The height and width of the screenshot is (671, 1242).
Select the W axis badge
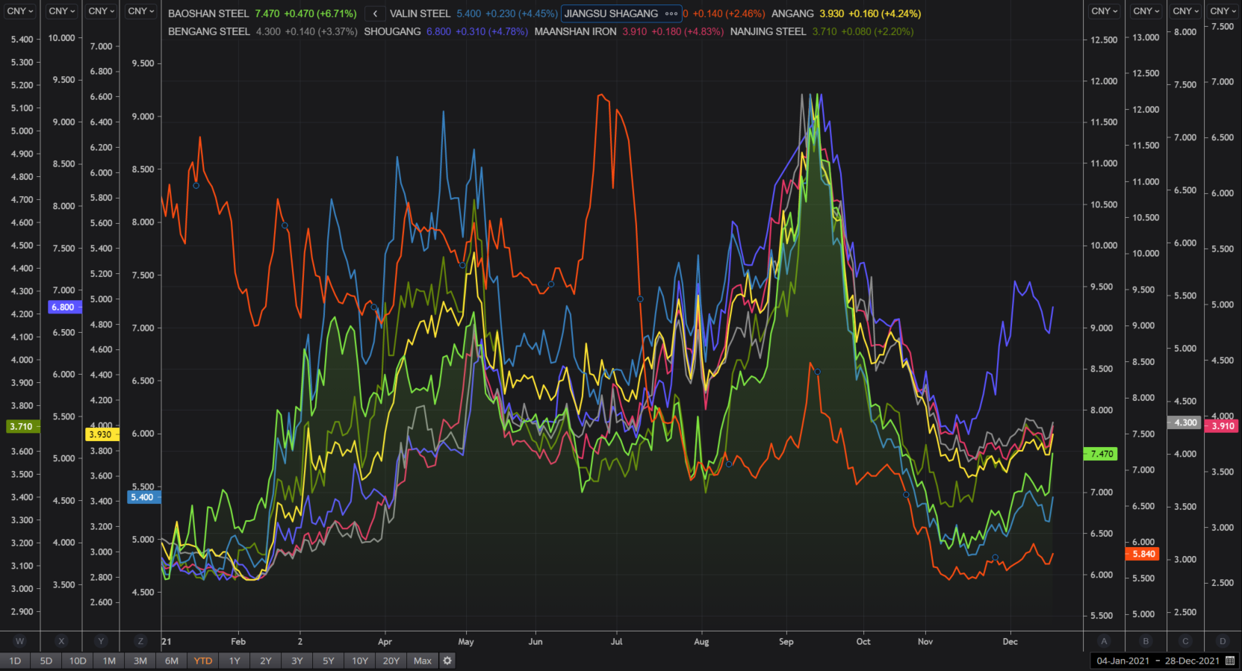20,641
